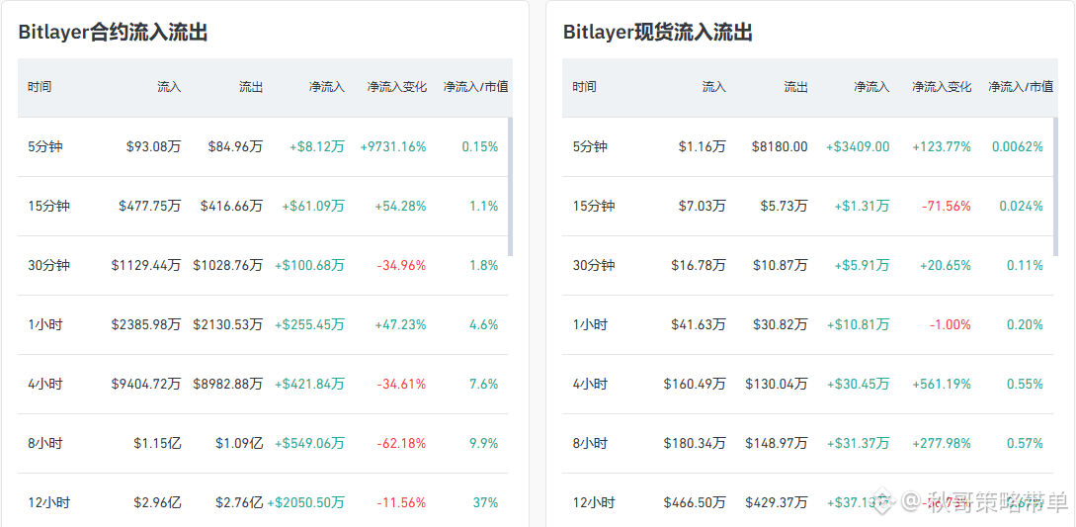
Task: Click the +$100.68万 net inflow value
Action: [x=309, y=265]
